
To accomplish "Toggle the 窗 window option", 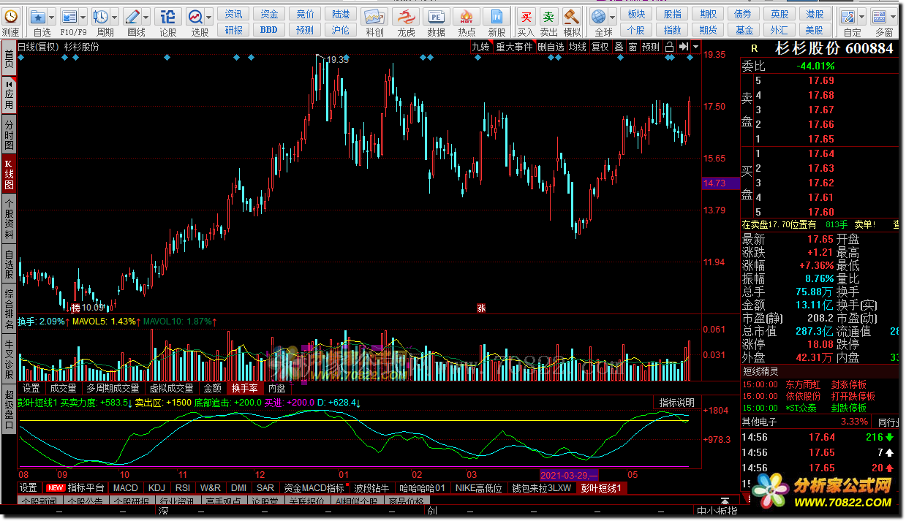I will pyautogui.click(x=633, y=47).
